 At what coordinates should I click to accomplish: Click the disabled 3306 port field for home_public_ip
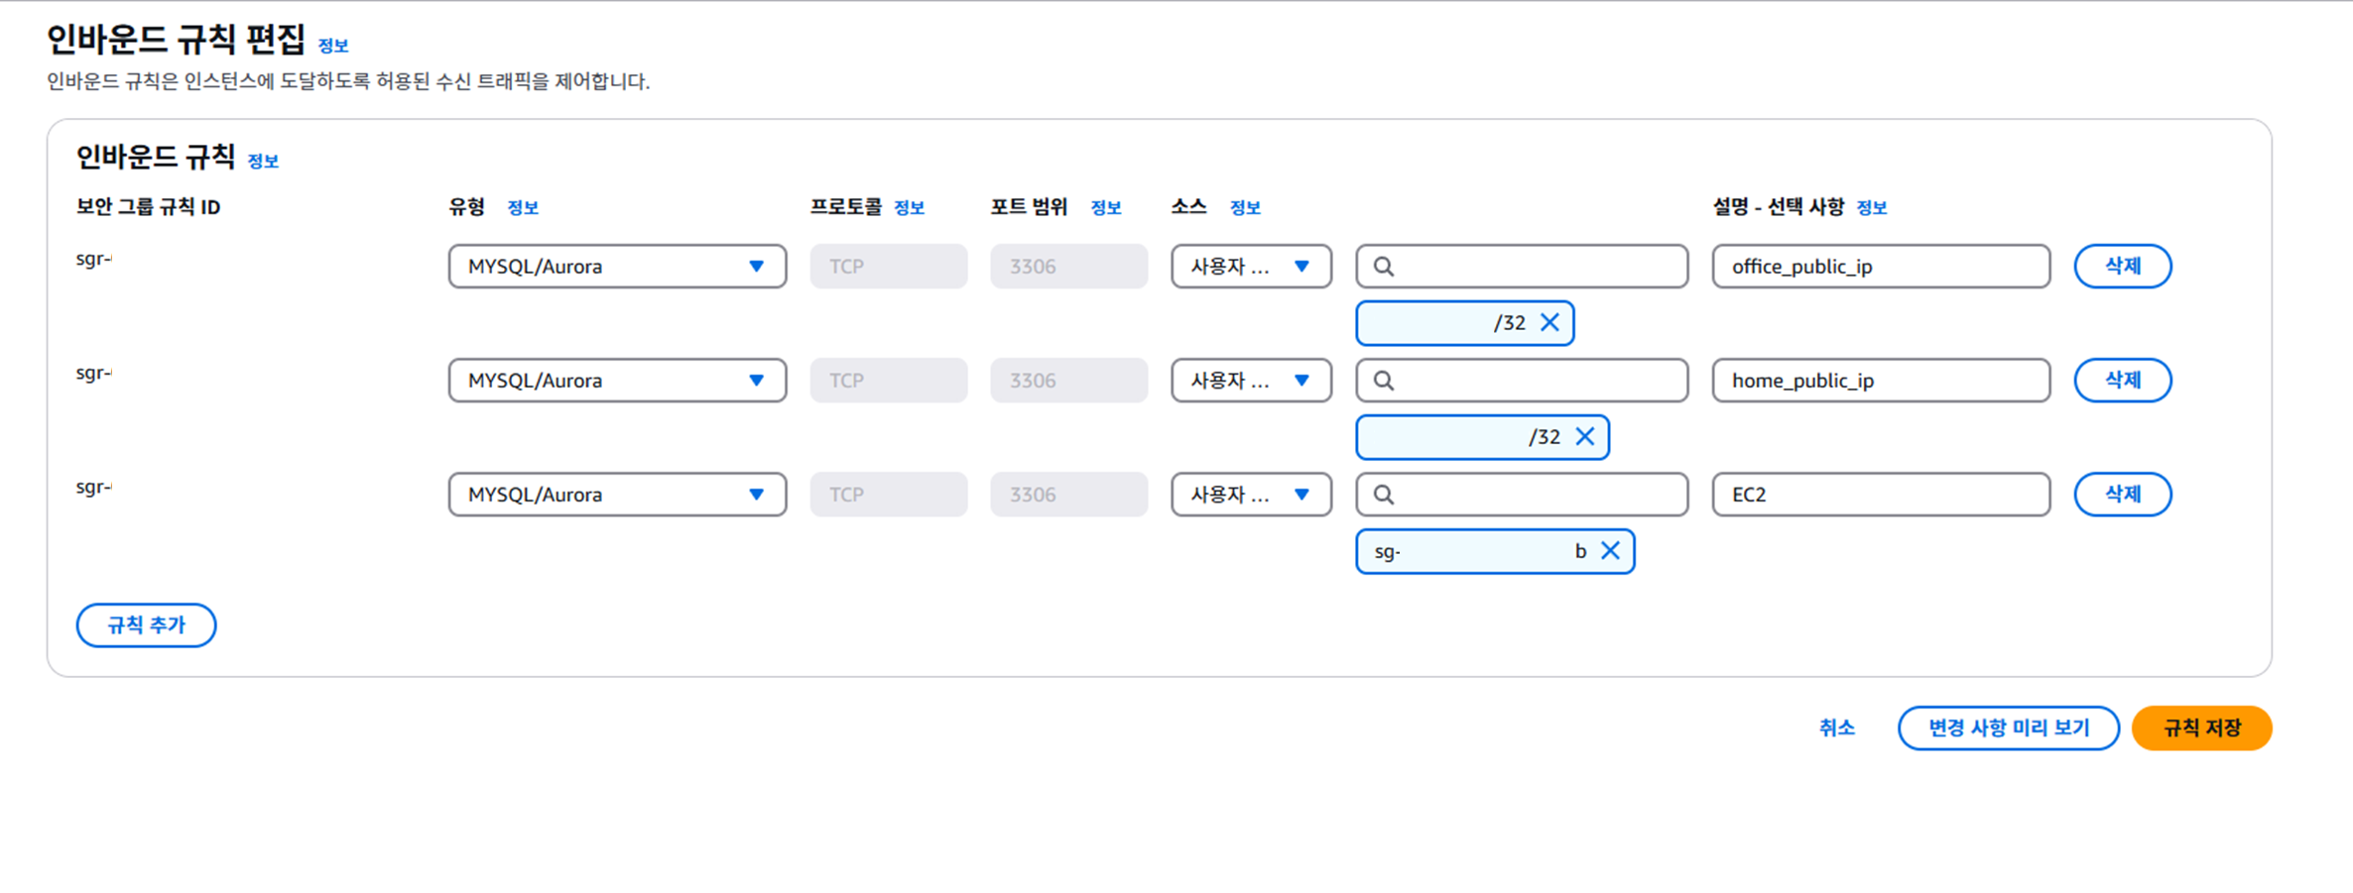pos(1069,381)
